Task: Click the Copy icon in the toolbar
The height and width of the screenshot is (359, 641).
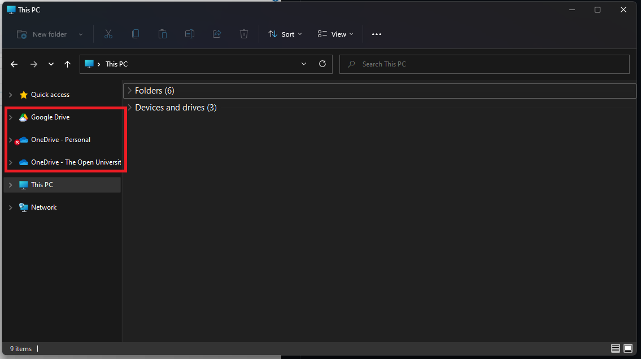Action: 136,34
